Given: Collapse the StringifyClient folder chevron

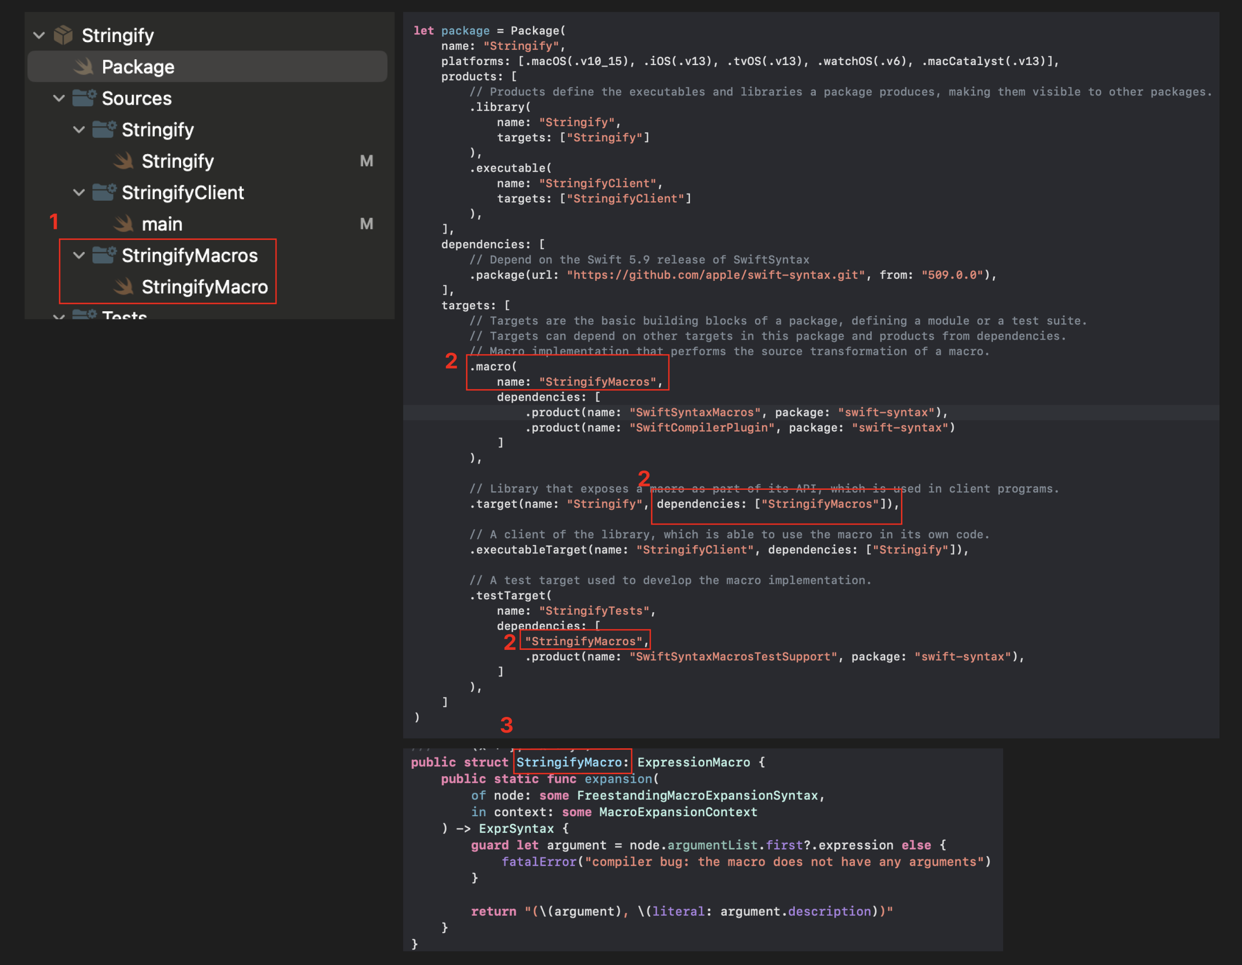Looking at the screenshot, I should [79, 193].
